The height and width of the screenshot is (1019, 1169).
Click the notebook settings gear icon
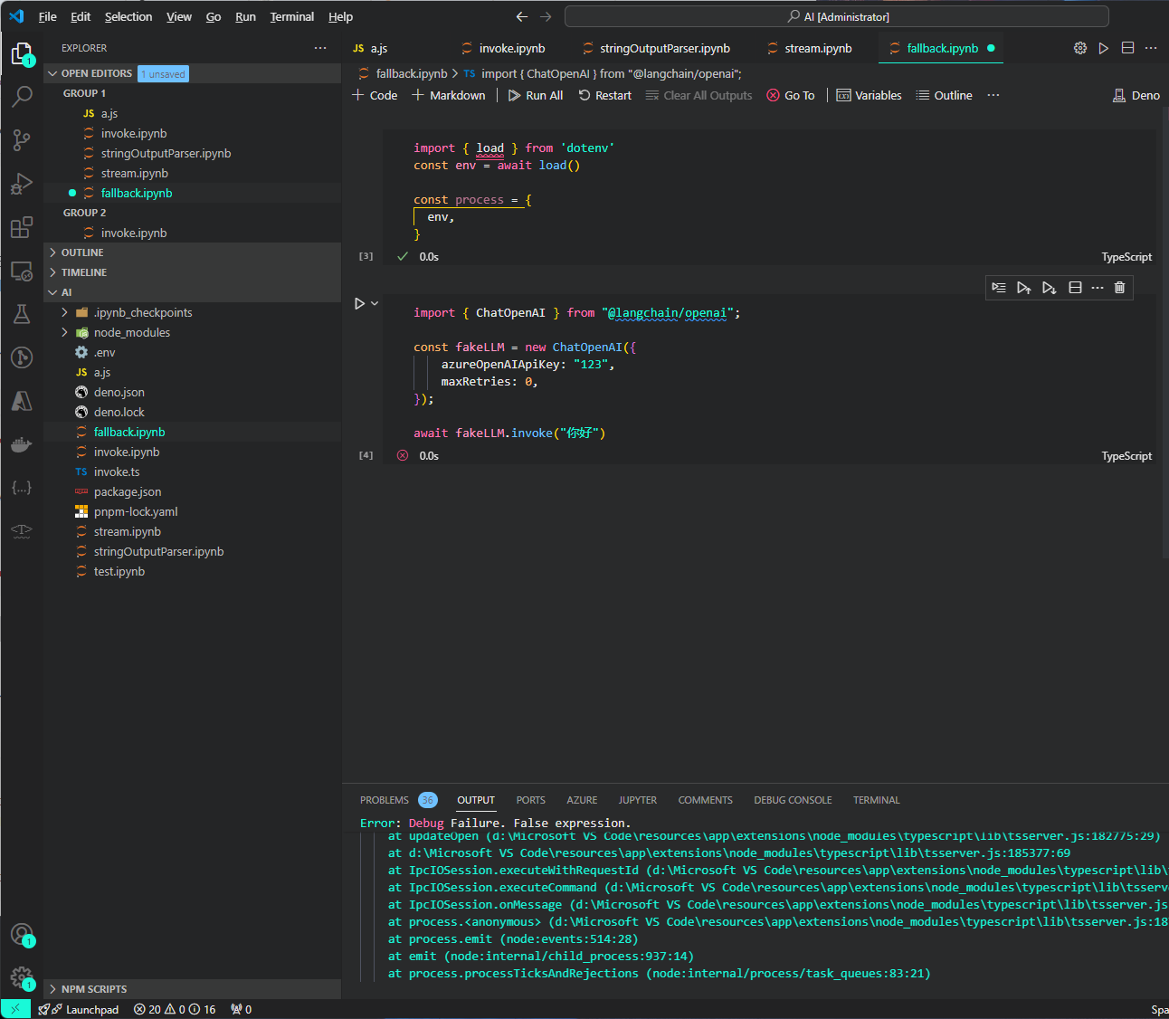tap(1080, 48)
